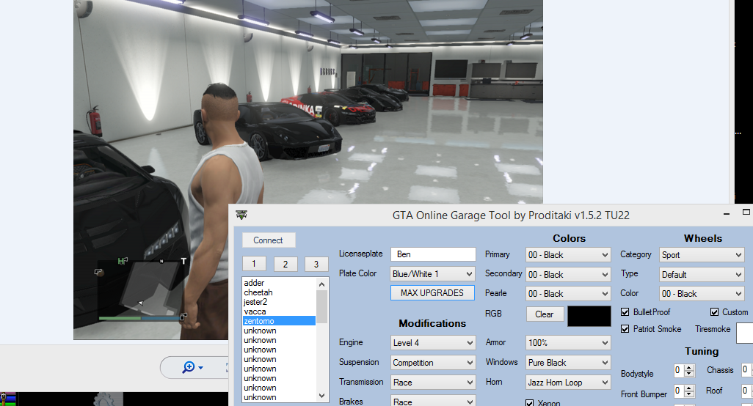Open the Pearle color dropdown
The height and width of the screenshot is (406, 753).
coord(568,294)
